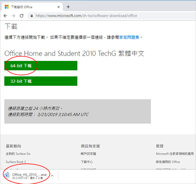Reload the current page
The height and width of the screenshot is (184, 196).
point(22,16)
